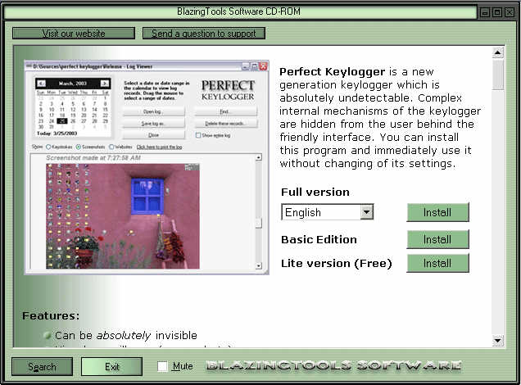Click the Visit our website button
This screenshot has width=521, height=385.
click(x=74, y=34)
